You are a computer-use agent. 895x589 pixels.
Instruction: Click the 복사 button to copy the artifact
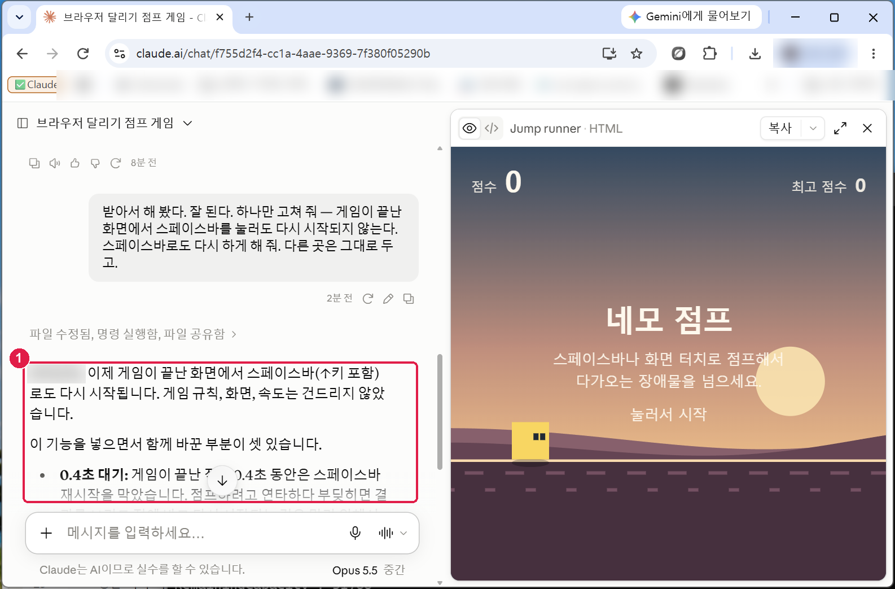tap(781, 129)
